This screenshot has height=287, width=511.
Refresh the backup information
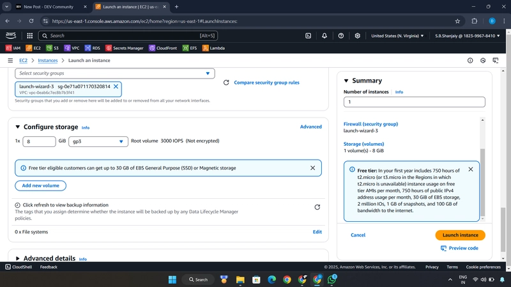(317, 207)
